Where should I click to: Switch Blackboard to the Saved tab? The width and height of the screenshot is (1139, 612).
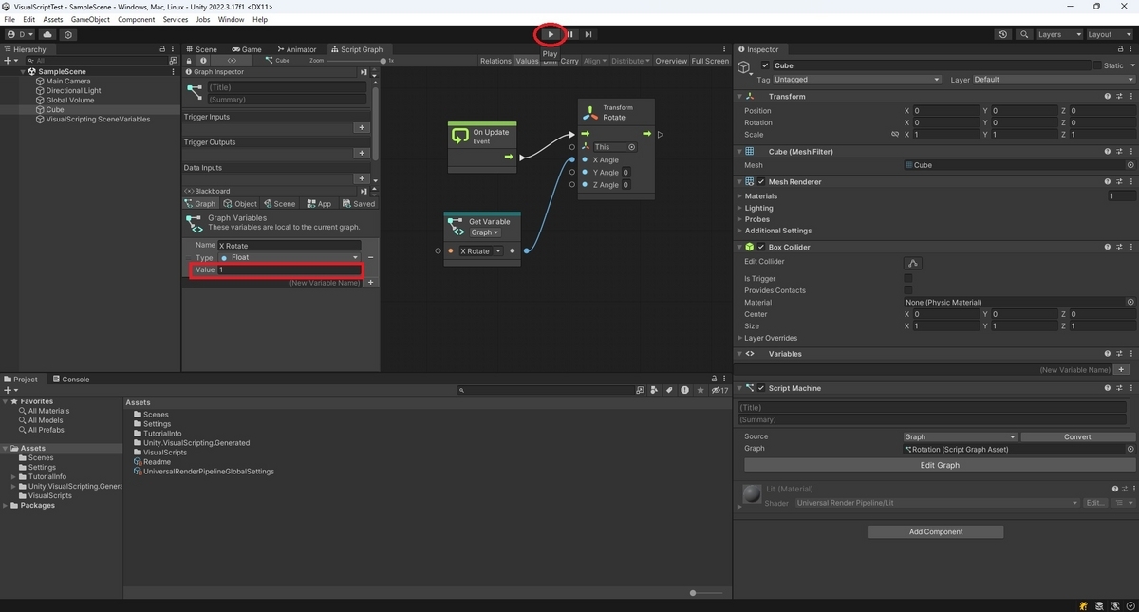pyautogui.click(x=358, y=203)
